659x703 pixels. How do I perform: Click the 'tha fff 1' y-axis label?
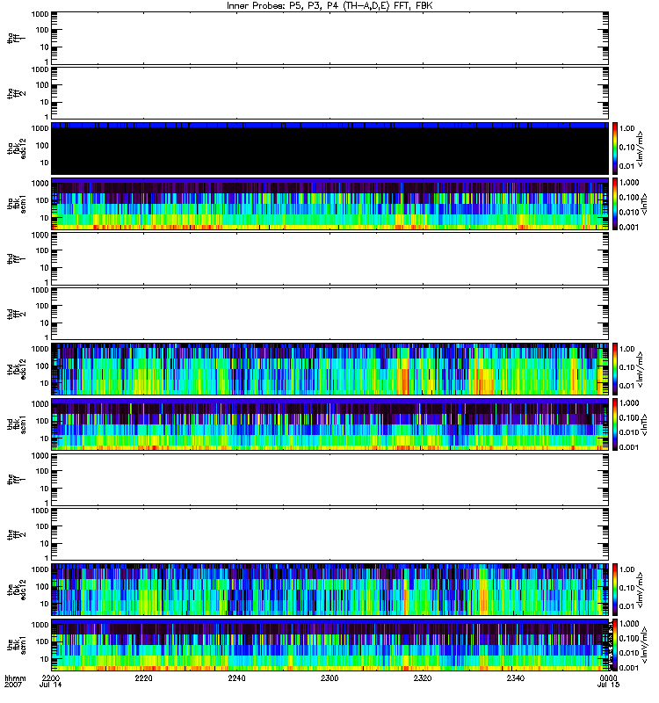17,38
